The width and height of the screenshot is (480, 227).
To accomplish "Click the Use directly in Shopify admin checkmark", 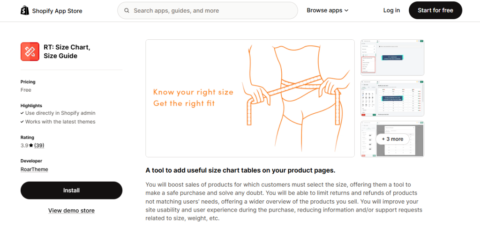I will 22,113.
